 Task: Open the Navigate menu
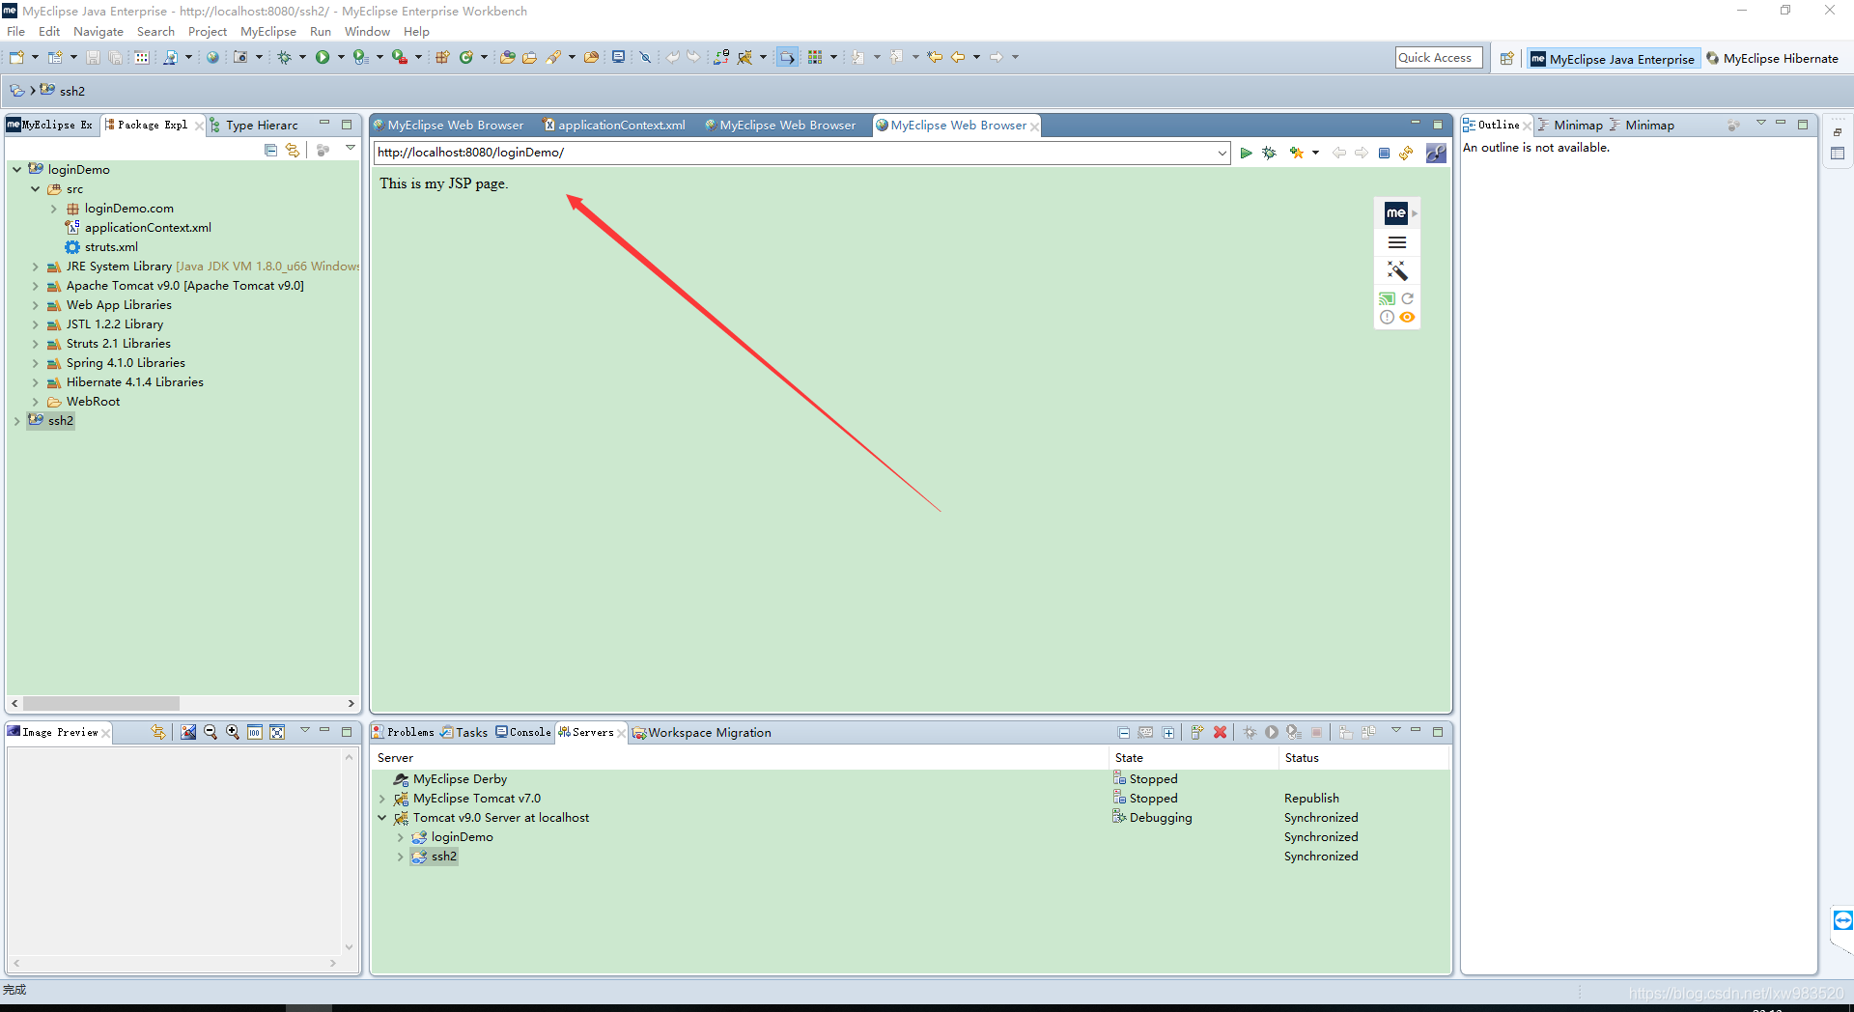98,32
